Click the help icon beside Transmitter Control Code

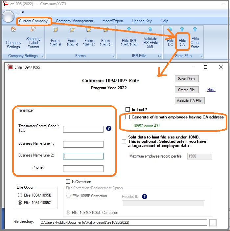click(x=109, y=129)
